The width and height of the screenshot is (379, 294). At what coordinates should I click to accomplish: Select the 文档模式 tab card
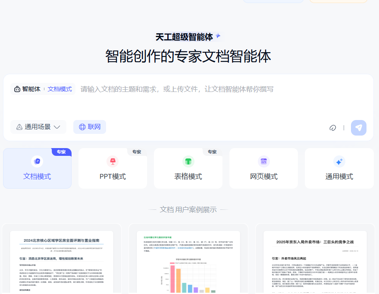(x=37, y=168)
